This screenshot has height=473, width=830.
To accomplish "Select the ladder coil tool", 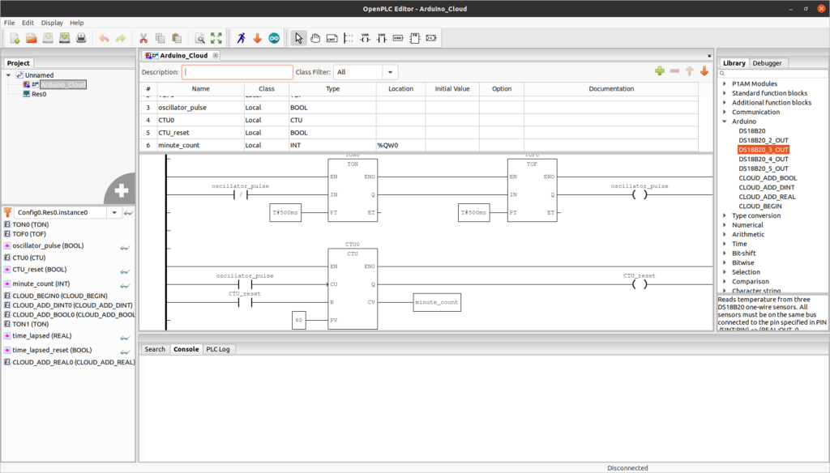I will click(x=366, y=37).
